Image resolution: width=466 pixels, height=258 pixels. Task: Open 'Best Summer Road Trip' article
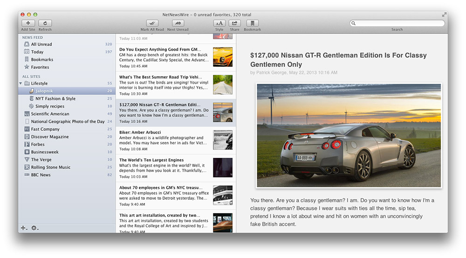click(176, 85)
